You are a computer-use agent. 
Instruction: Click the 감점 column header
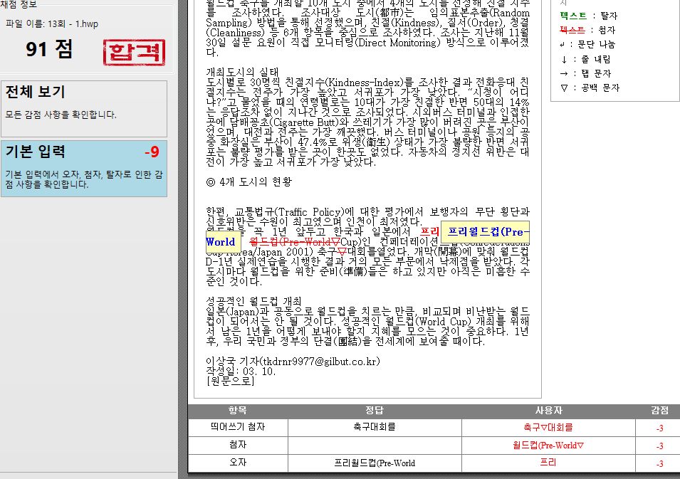[x=659, y=411]
